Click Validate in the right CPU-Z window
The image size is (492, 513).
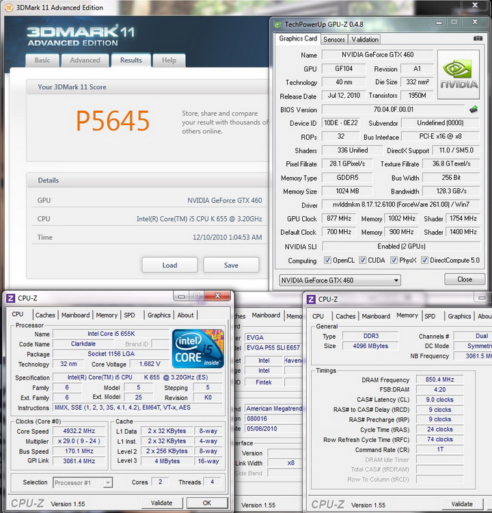[x=462, y=504]
